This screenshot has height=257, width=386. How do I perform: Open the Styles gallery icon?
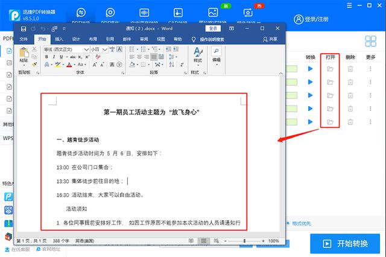point(198,55)
